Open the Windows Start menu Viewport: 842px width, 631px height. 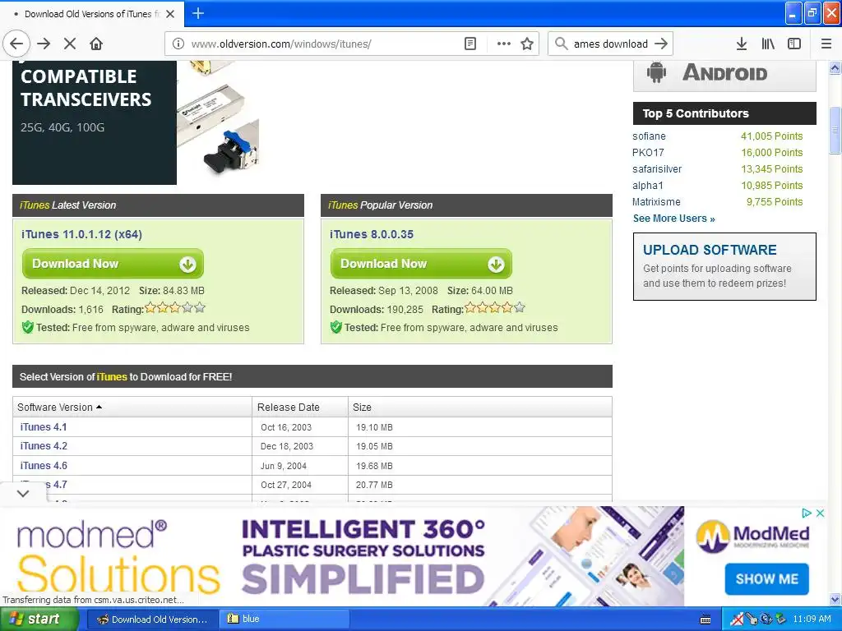click(x=38, y=619)
